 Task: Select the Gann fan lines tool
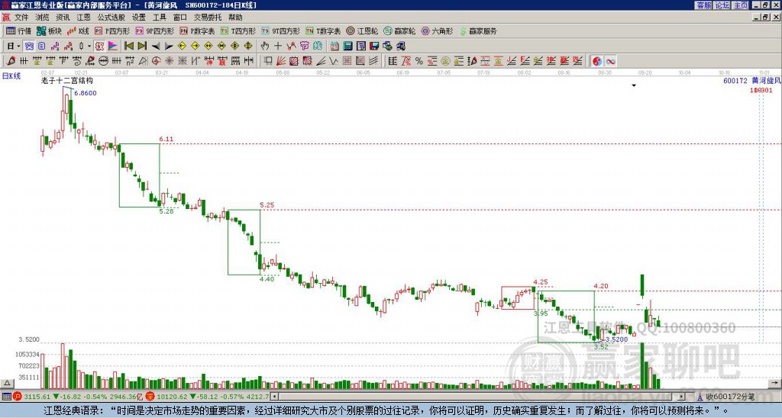pyautogui.click(x=281, y=61)
